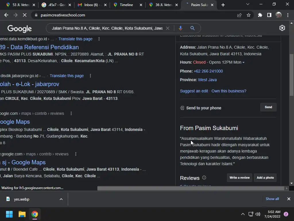Click the browser forward arrow

click(x=16, y=15)
